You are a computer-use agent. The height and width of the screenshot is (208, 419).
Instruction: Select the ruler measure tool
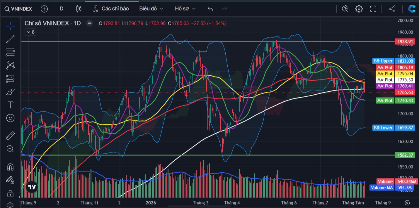point(11,136)
